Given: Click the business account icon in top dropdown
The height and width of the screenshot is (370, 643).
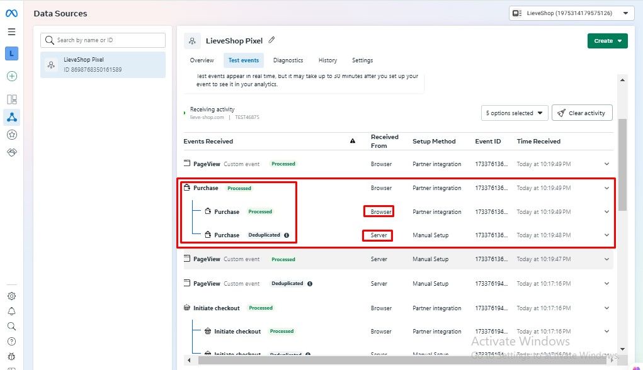Looking at the screenshot, I should click(517, 13).
